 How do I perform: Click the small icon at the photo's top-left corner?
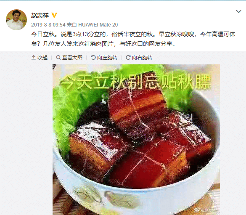point(54,67)
